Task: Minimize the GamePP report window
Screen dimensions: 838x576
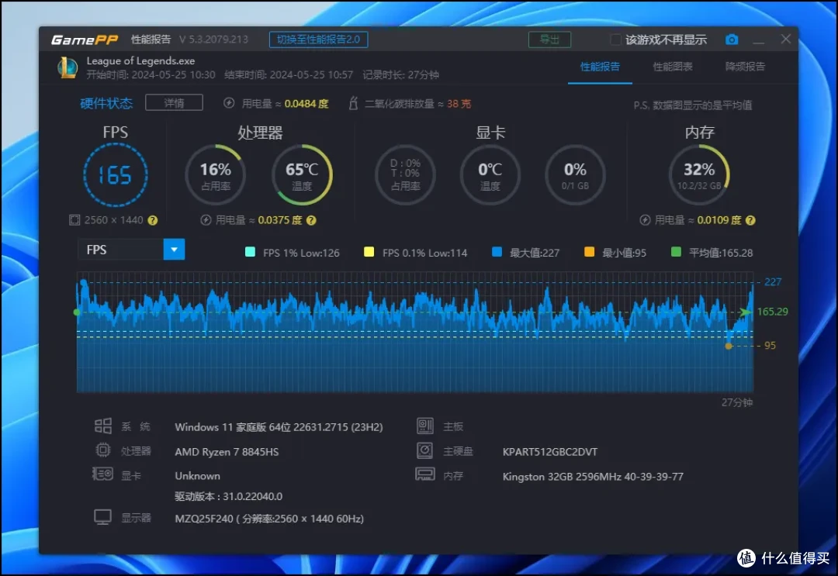Action: 758,40
